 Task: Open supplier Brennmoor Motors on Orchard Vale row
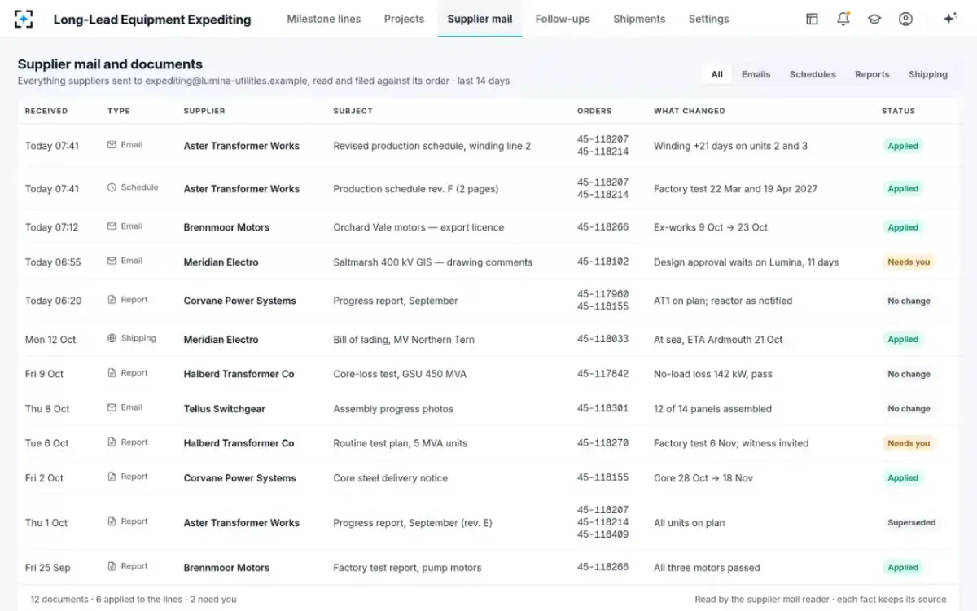pyautogui.click(x=226, y=227)
